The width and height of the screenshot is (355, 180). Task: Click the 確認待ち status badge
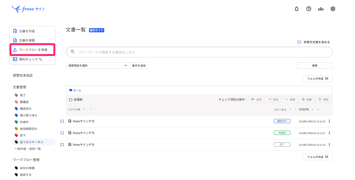(282, 121)
